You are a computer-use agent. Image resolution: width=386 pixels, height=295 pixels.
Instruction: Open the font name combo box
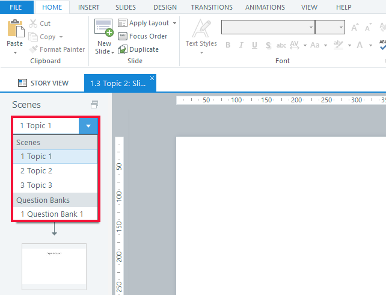[268, 27]
